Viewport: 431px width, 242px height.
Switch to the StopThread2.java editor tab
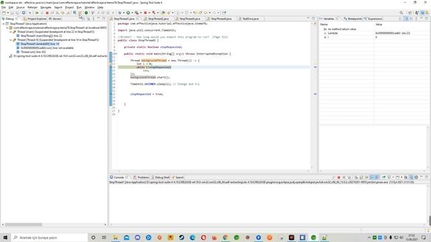(x=158, y=19)
